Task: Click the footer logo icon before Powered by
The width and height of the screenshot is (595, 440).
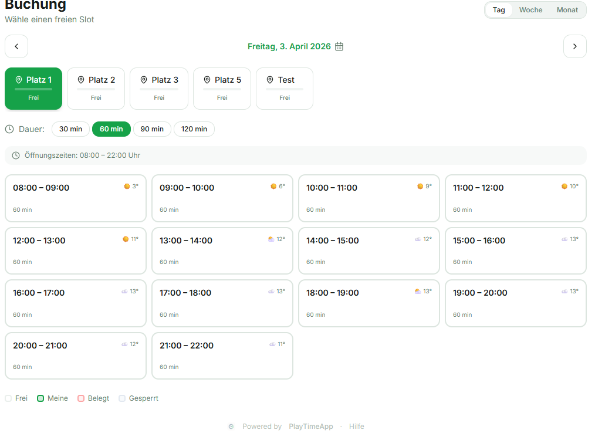Action: (231, 427)
